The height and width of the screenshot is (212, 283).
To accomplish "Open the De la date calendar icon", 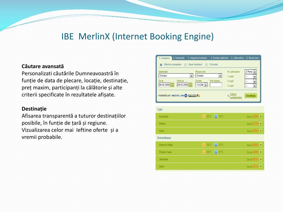I will pyautogui.click(x=172, y=85).
